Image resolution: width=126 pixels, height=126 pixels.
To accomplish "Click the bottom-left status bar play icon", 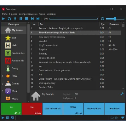I will (x=3, y=118).
